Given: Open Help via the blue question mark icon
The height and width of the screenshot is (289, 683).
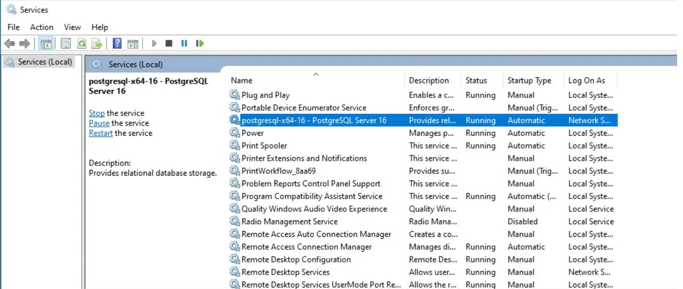Looking at the screenshot, I should (x=117, y=43).
